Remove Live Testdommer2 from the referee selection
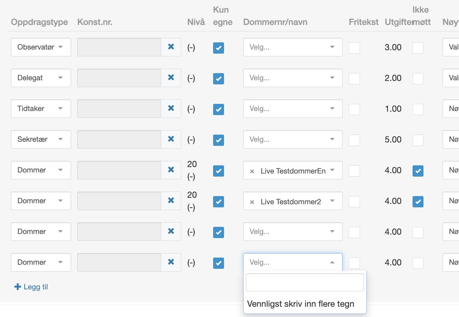This screenshot has height=317, width=459. (252, 202)
